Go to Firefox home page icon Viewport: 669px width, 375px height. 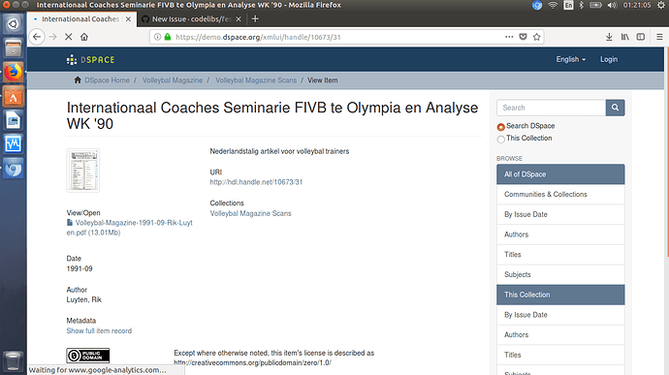[x=84, y=37]
